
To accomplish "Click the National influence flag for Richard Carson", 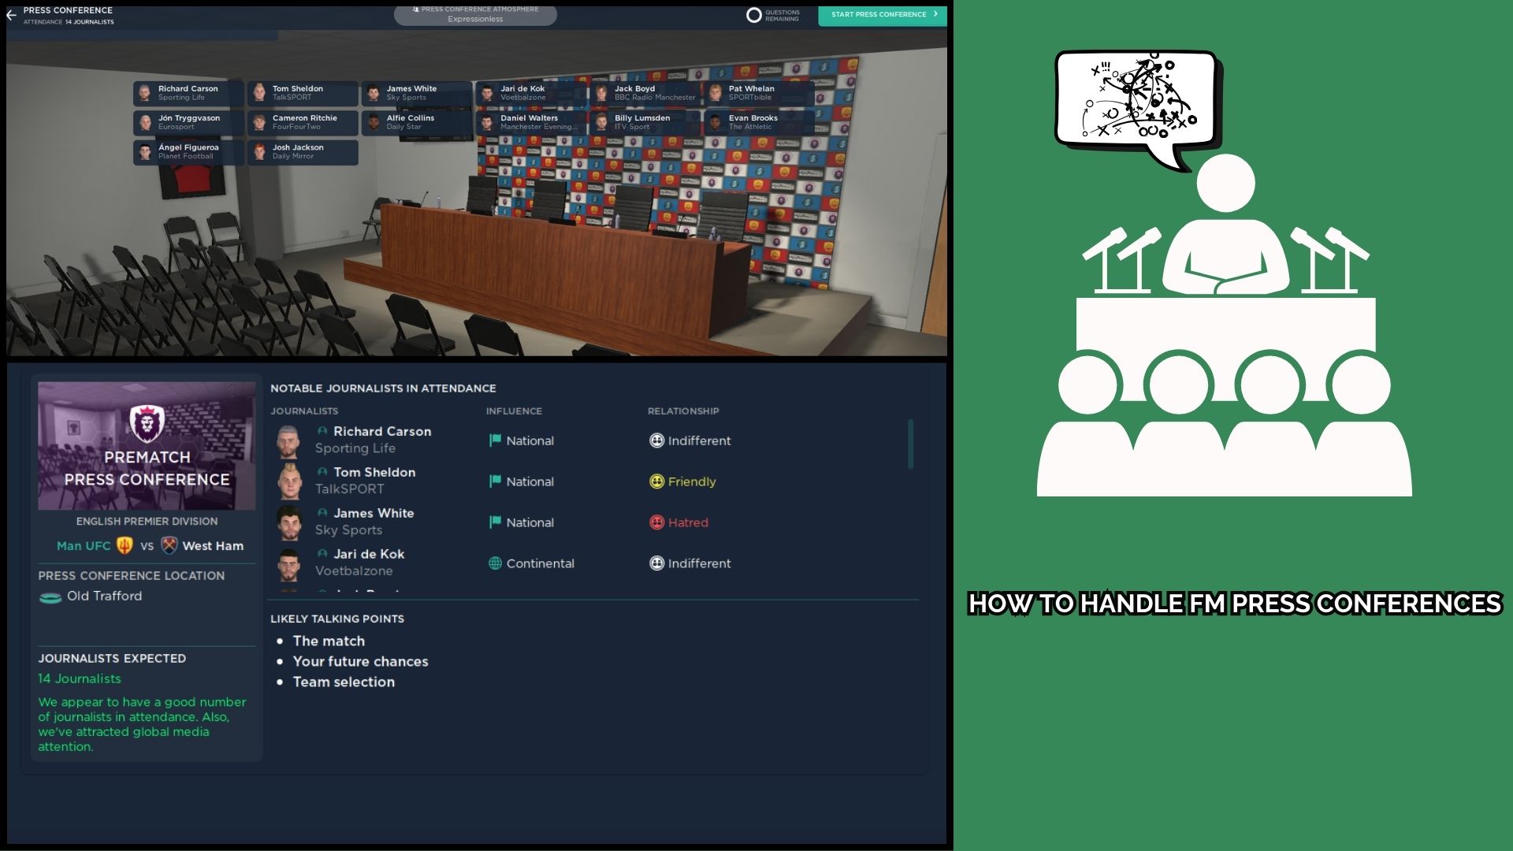I will point(493,440).
